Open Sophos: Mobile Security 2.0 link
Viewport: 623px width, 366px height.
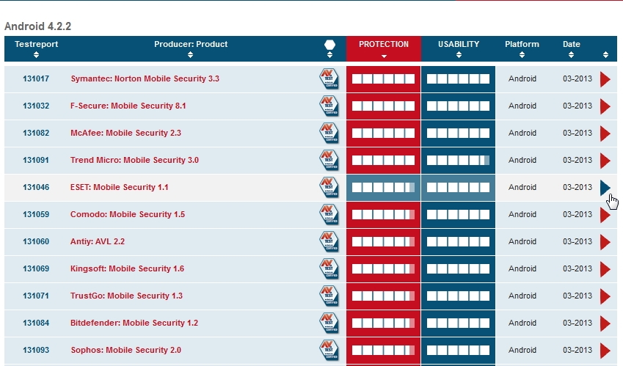click(x=125, y=350)
